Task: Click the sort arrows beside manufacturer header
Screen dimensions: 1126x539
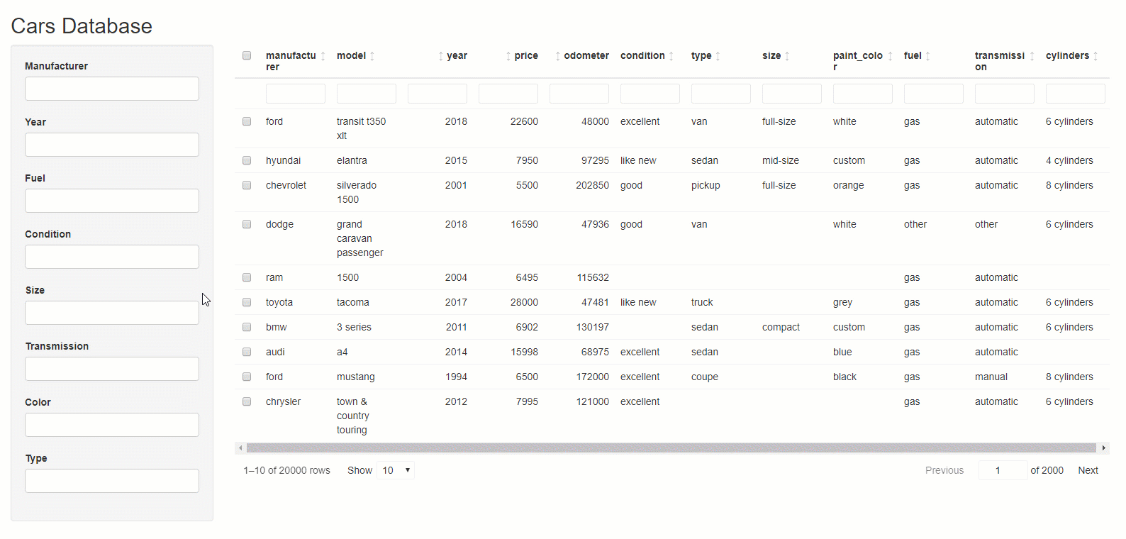Action: click(323, 56)
